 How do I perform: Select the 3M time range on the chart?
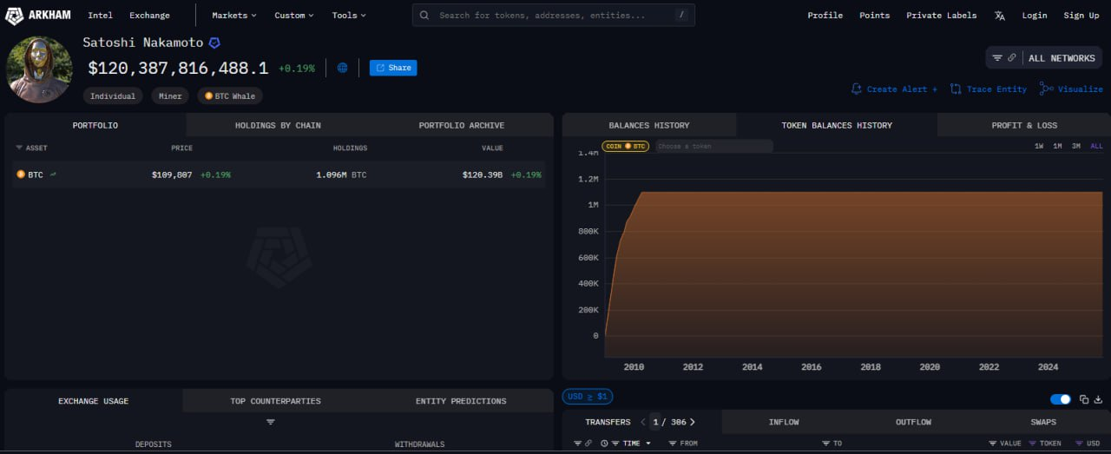coord(1075,147)
